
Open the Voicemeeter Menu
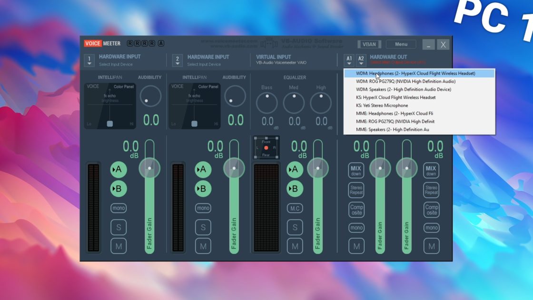pyautogui.click(x=401, y=44)
